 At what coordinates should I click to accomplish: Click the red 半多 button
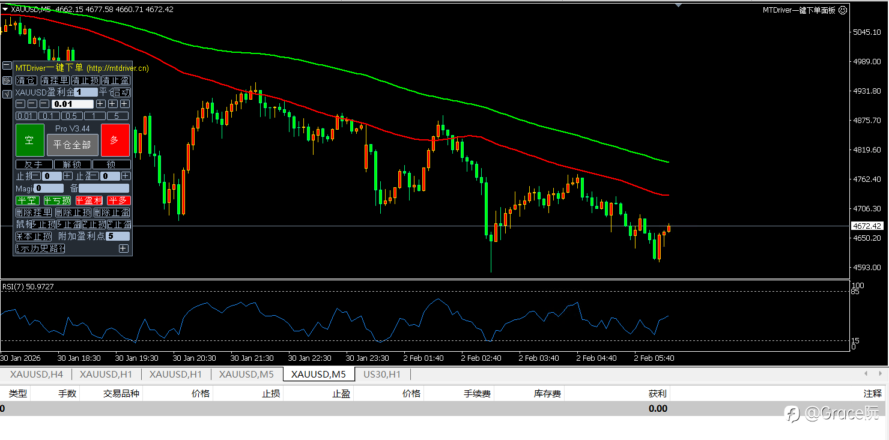(x=119, y=200)
